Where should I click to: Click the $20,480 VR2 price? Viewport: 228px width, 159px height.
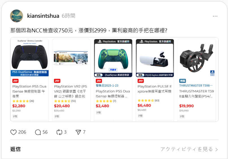[x=62, y=106]
